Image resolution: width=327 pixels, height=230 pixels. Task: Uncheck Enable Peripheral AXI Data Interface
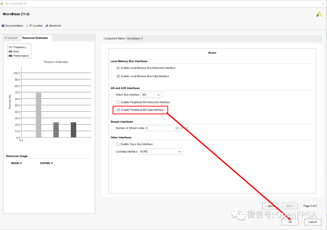tap(118, 110)
